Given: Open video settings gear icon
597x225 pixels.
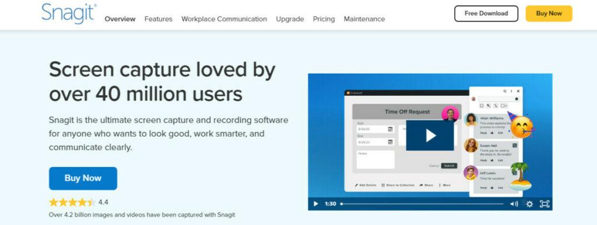Looking at the screenshot, I should click(x=529, y=203).
